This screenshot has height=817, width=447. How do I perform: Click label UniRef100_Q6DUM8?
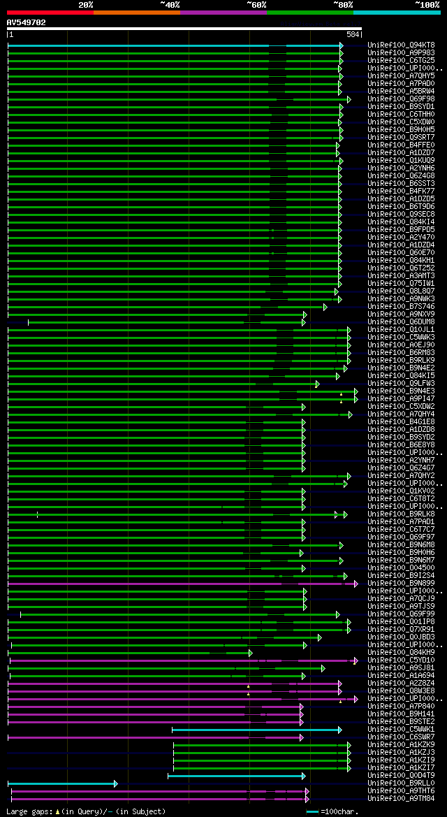[x=401, y=322]
